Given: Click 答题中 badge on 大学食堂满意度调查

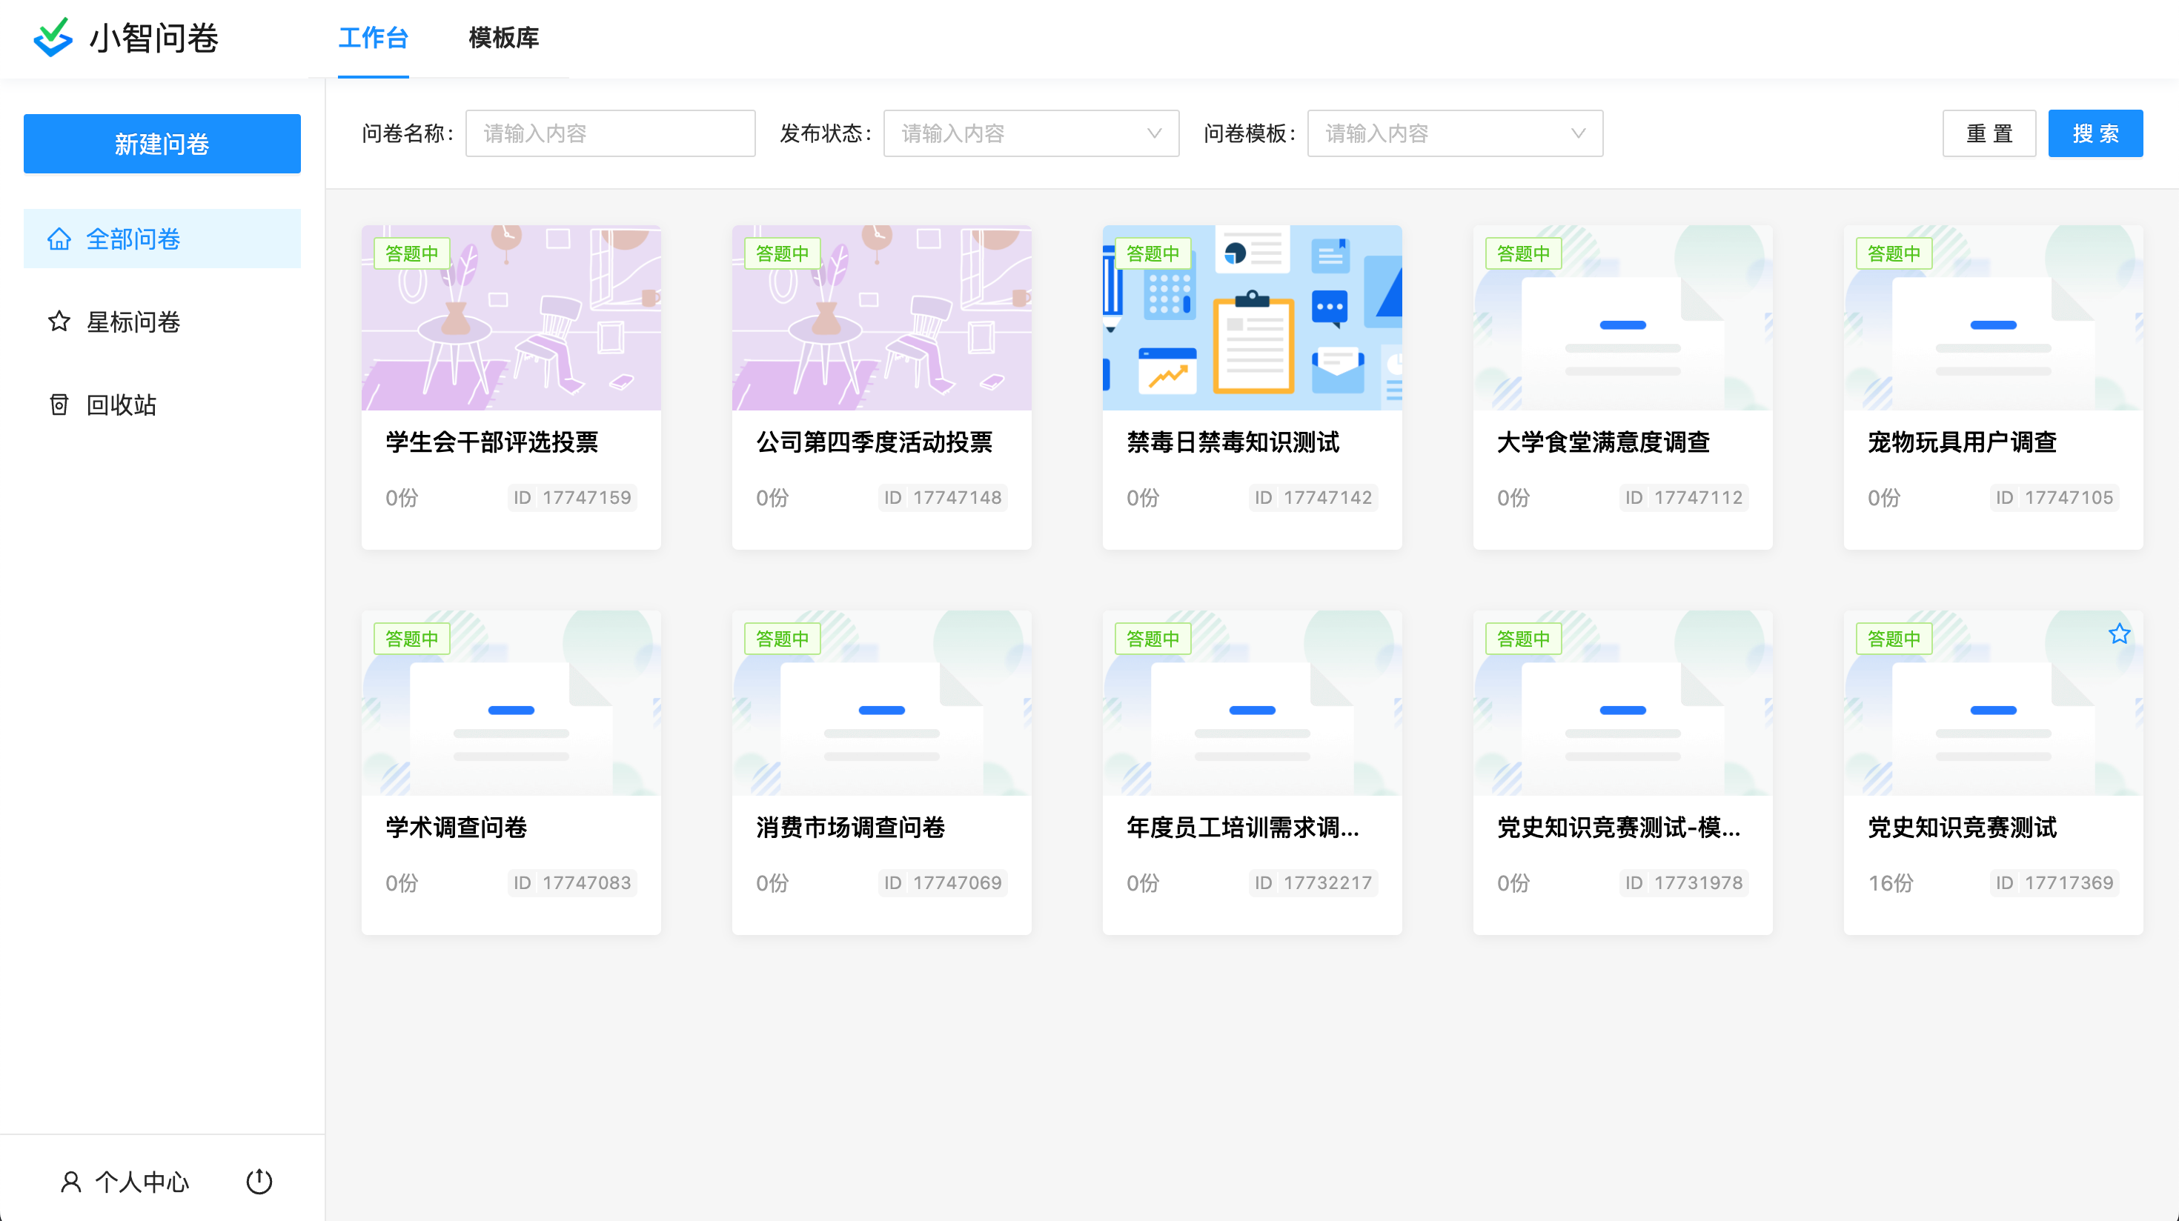Looking at the screenshot, I should coord(1522,253).
